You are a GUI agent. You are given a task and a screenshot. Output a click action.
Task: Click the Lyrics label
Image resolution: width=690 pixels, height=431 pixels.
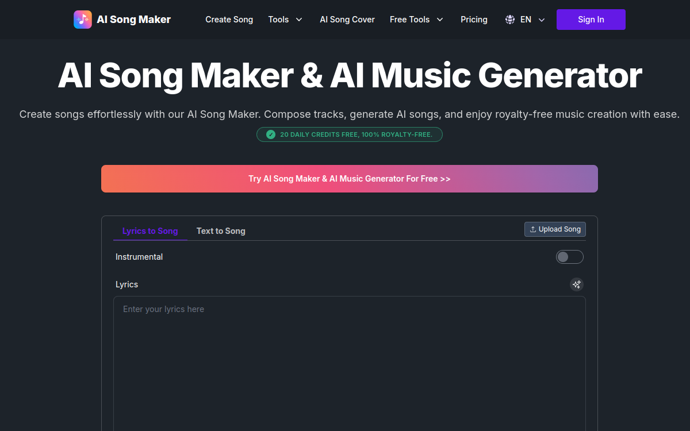127,284
